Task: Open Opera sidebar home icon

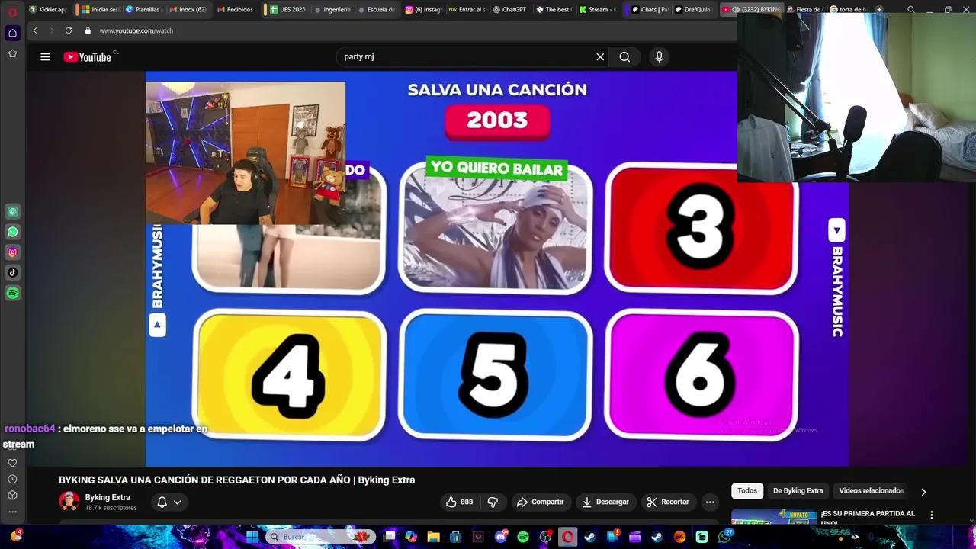Action: click(x=12, y=33)
